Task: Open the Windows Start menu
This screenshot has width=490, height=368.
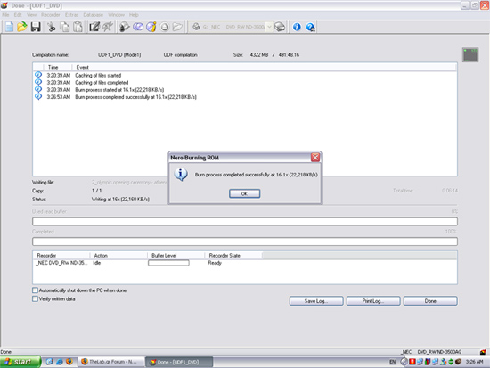Action: [x=20, y=362]
